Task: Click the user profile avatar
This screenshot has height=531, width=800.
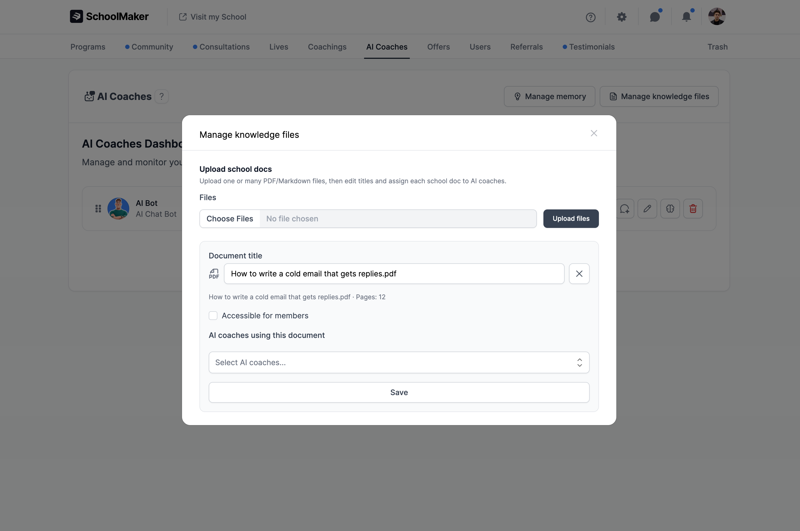Action: click(716, 16)
